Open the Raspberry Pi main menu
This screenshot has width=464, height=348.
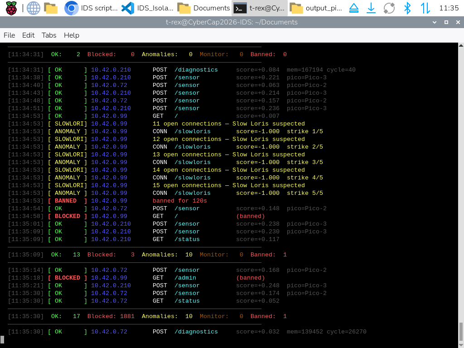tap(11, 8)
